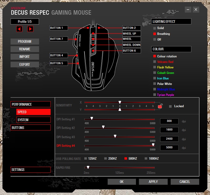Go to previous profile with left arrow
Screen dimensions: 210x195
(19, 29)
